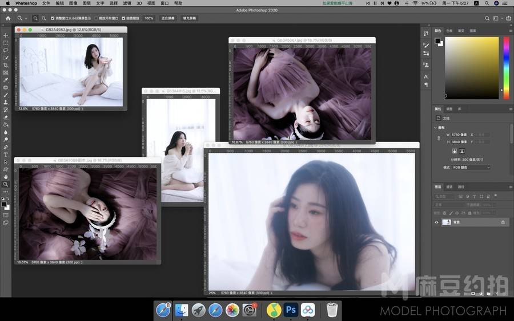Open the 滤镜 (Filter) menu
Screen dimensions: 514x321
click(127, 3)
